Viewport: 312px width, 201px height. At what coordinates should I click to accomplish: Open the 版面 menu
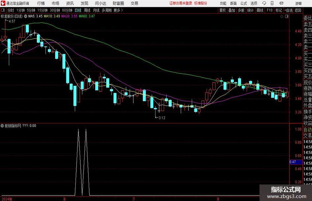tap(233, 3)
